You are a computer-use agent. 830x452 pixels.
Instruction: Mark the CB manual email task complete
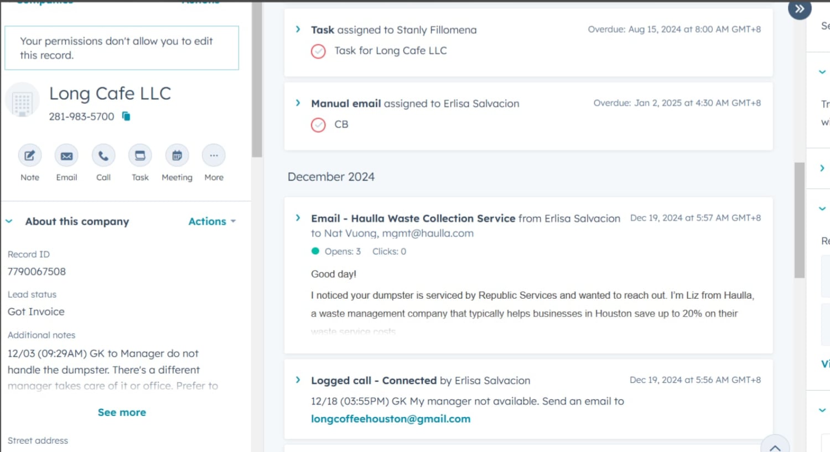318,125
